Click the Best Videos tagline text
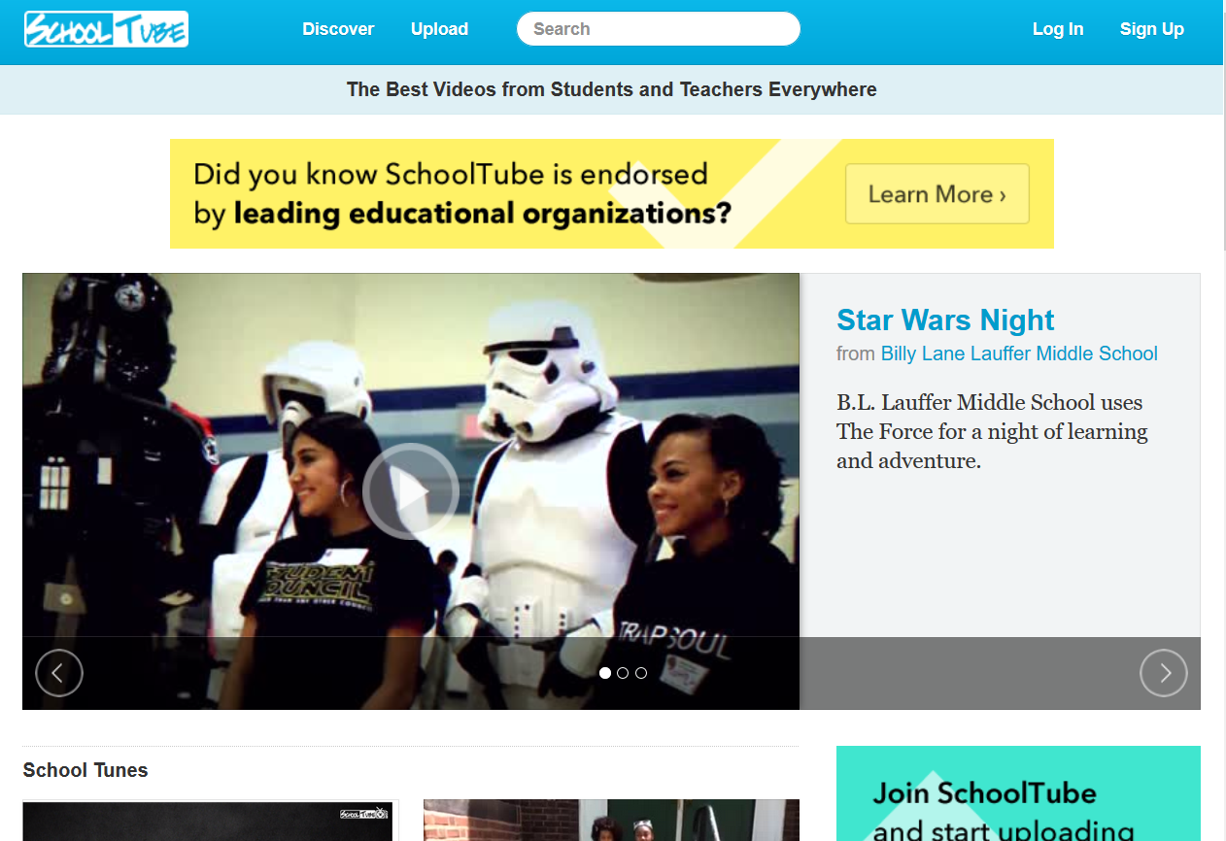This screenshot has width=1226, height=841. [612, 89]
